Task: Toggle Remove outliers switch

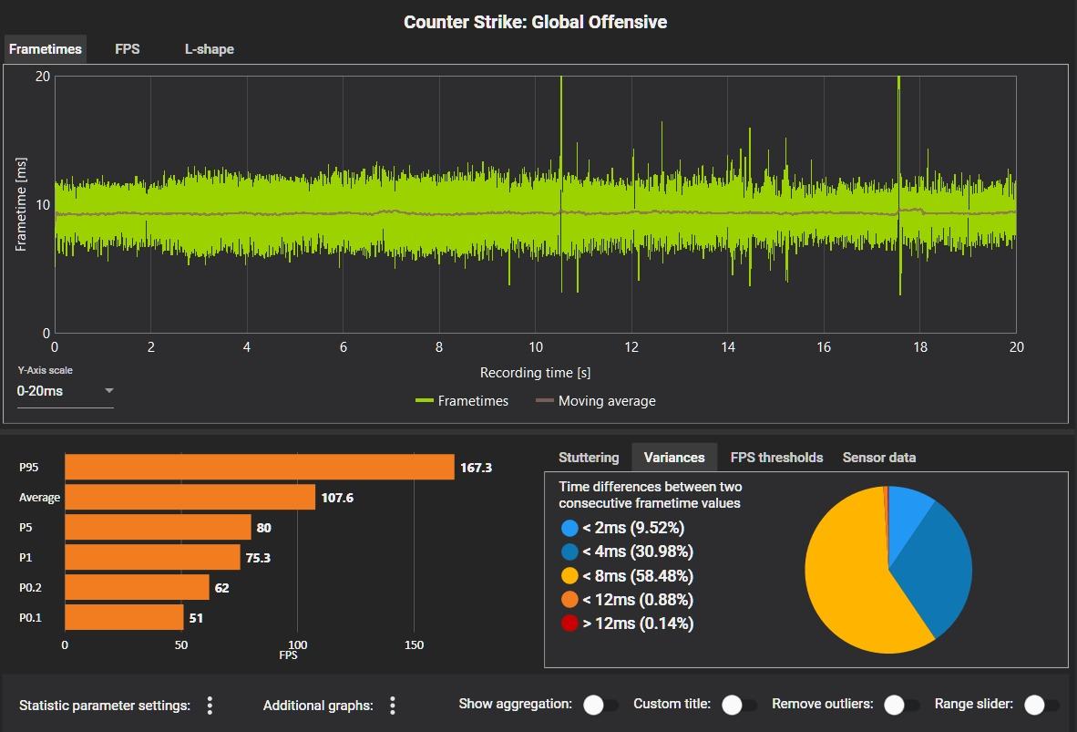Action: [x=901, y=706]
